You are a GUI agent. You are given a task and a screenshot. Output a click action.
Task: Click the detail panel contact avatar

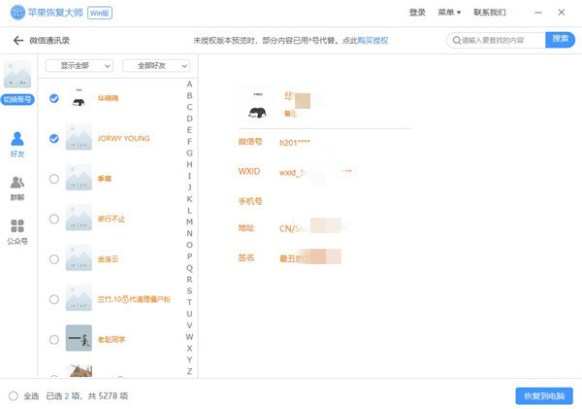click(258, 105)
